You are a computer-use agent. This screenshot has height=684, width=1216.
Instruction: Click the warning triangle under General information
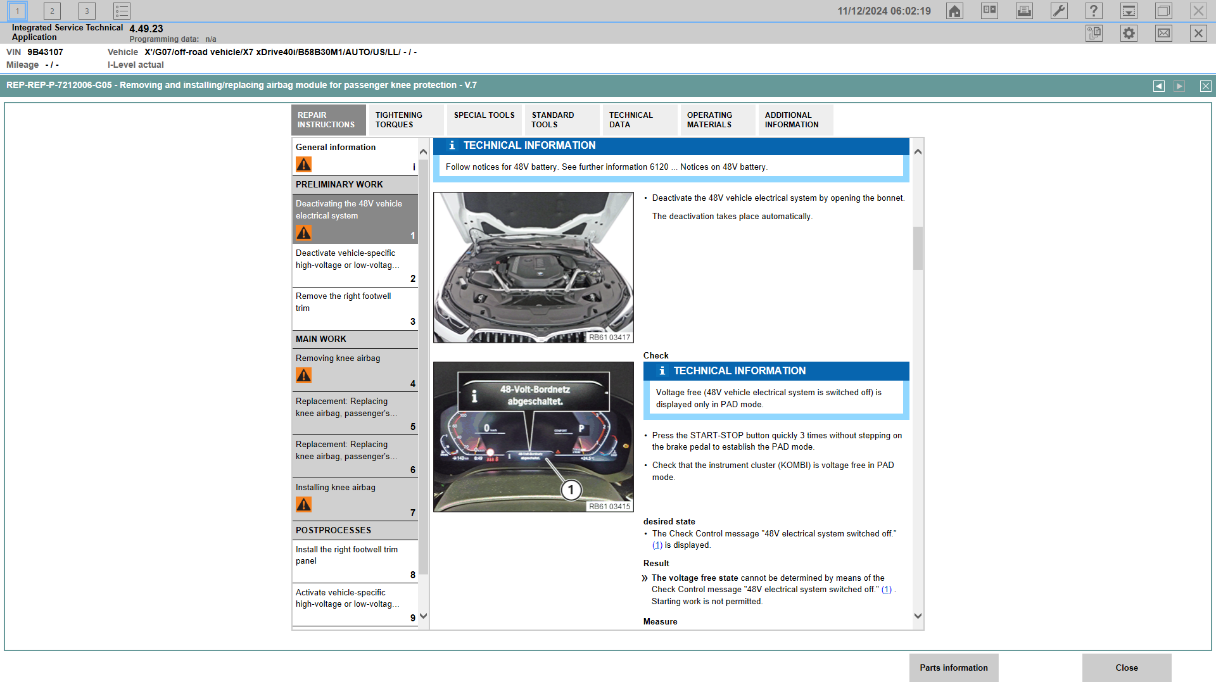pos(303,164)
